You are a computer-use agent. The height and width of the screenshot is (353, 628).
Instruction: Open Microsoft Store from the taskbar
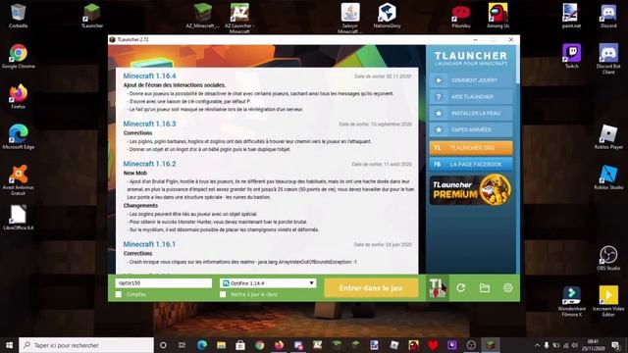coord(240,345)
